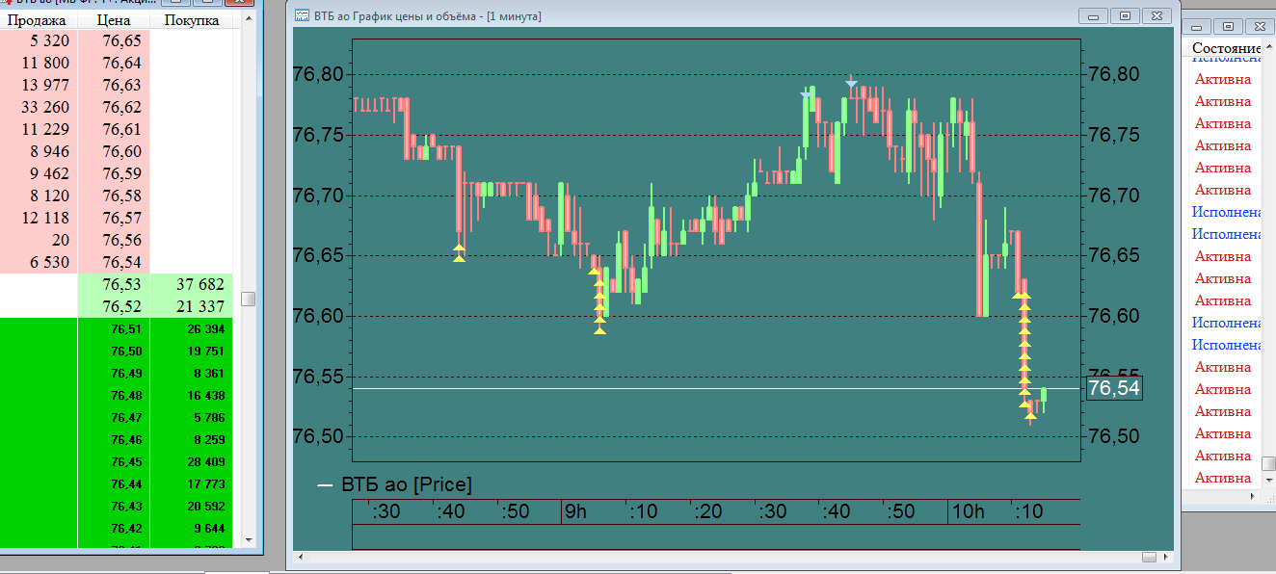This screenshot has height=574, width=1276.
Task: Select ask price 76,64 in order book
Action: pyautogui.click(x=121, y=63)
